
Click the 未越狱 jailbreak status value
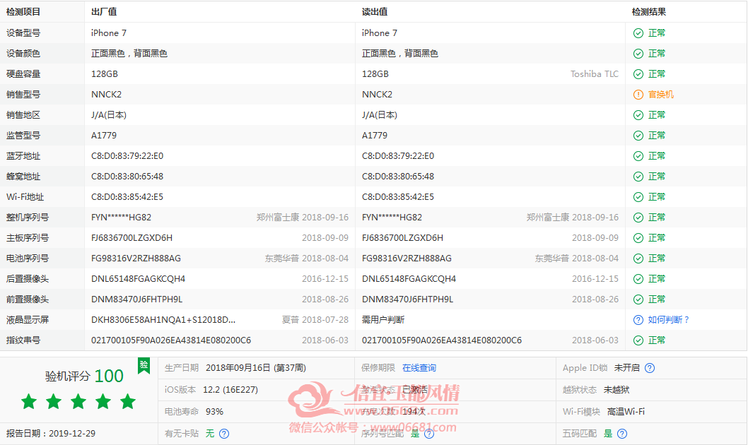tap(616, 390)
